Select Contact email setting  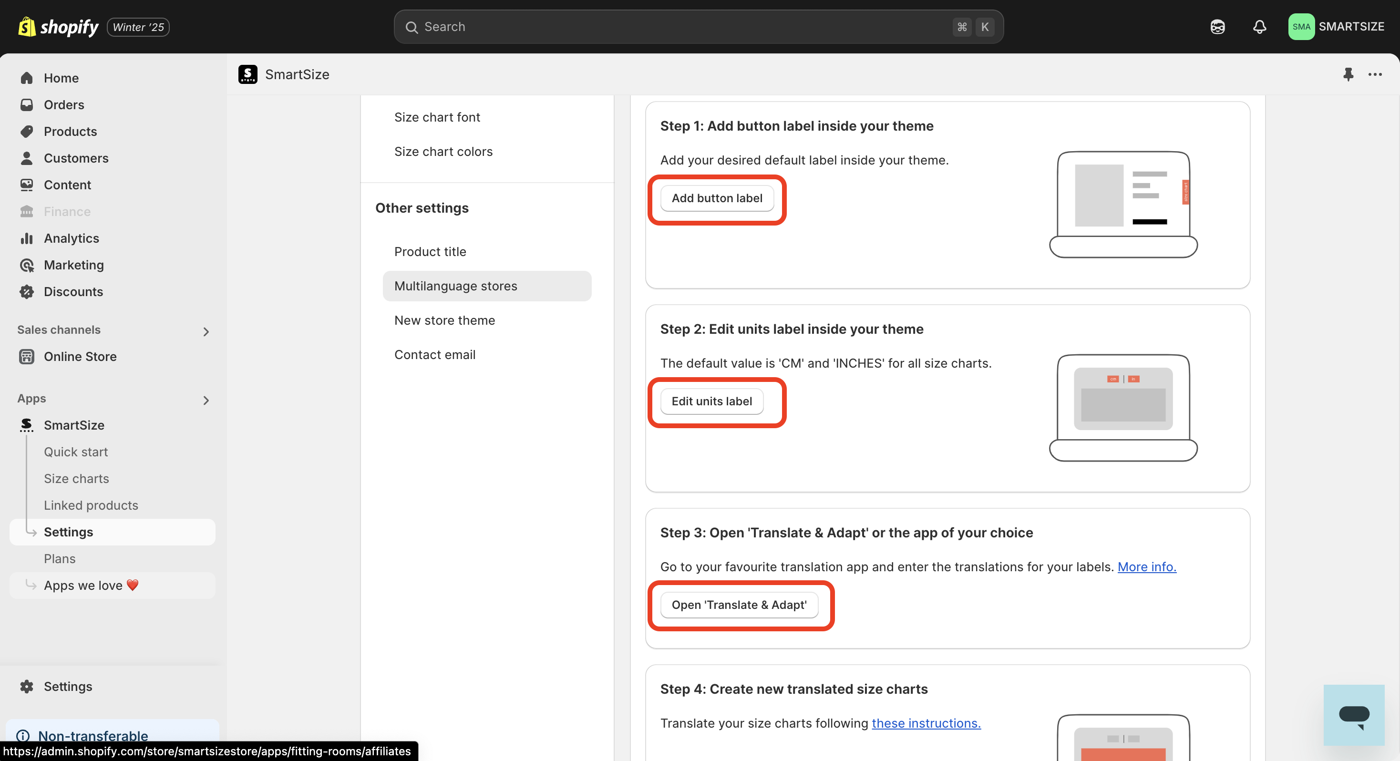[435, 354]
